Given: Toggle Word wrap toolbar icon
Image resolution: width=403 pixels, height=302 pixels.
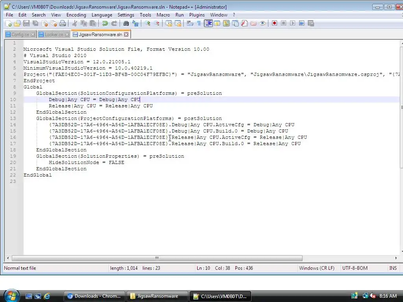Looking at the screenshot, I should click(x=190, y=24).
